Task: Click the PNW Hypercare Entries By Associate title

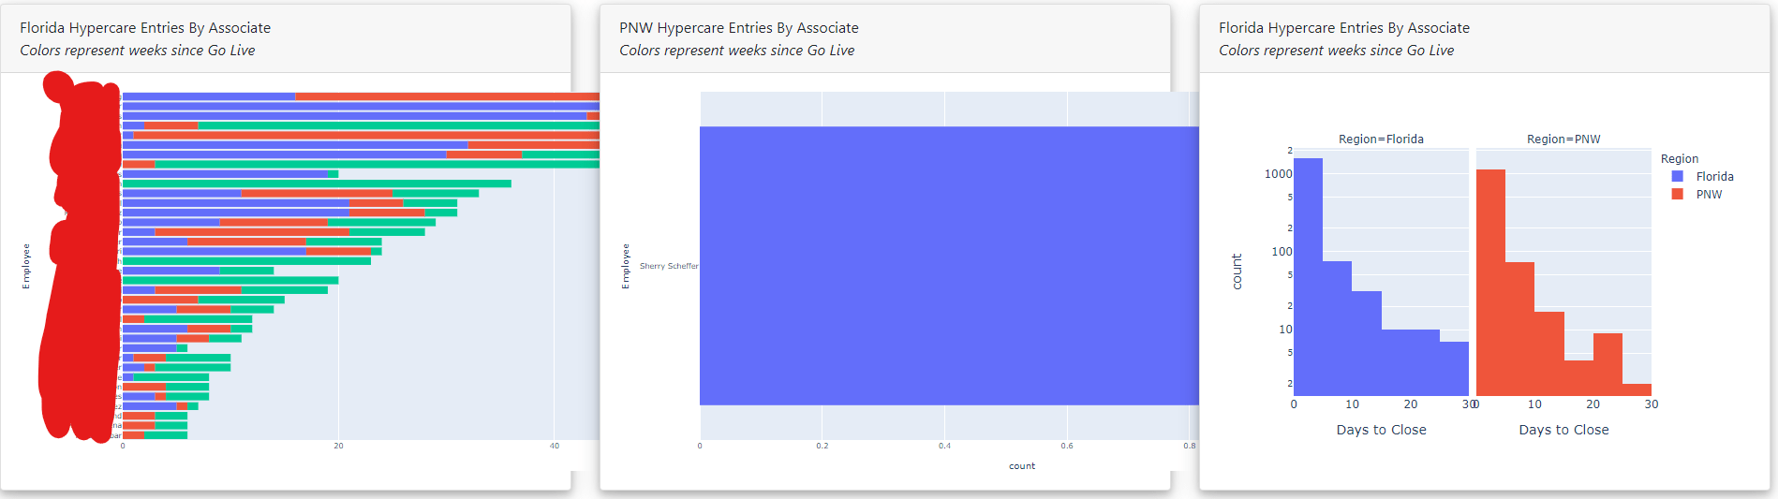Action: coord(739,28)
